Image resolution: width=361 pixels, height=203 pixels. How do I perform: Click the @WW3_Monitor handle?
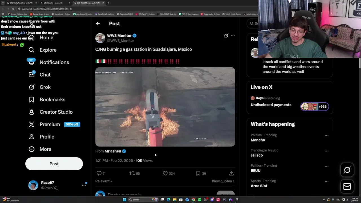point(120,41)
